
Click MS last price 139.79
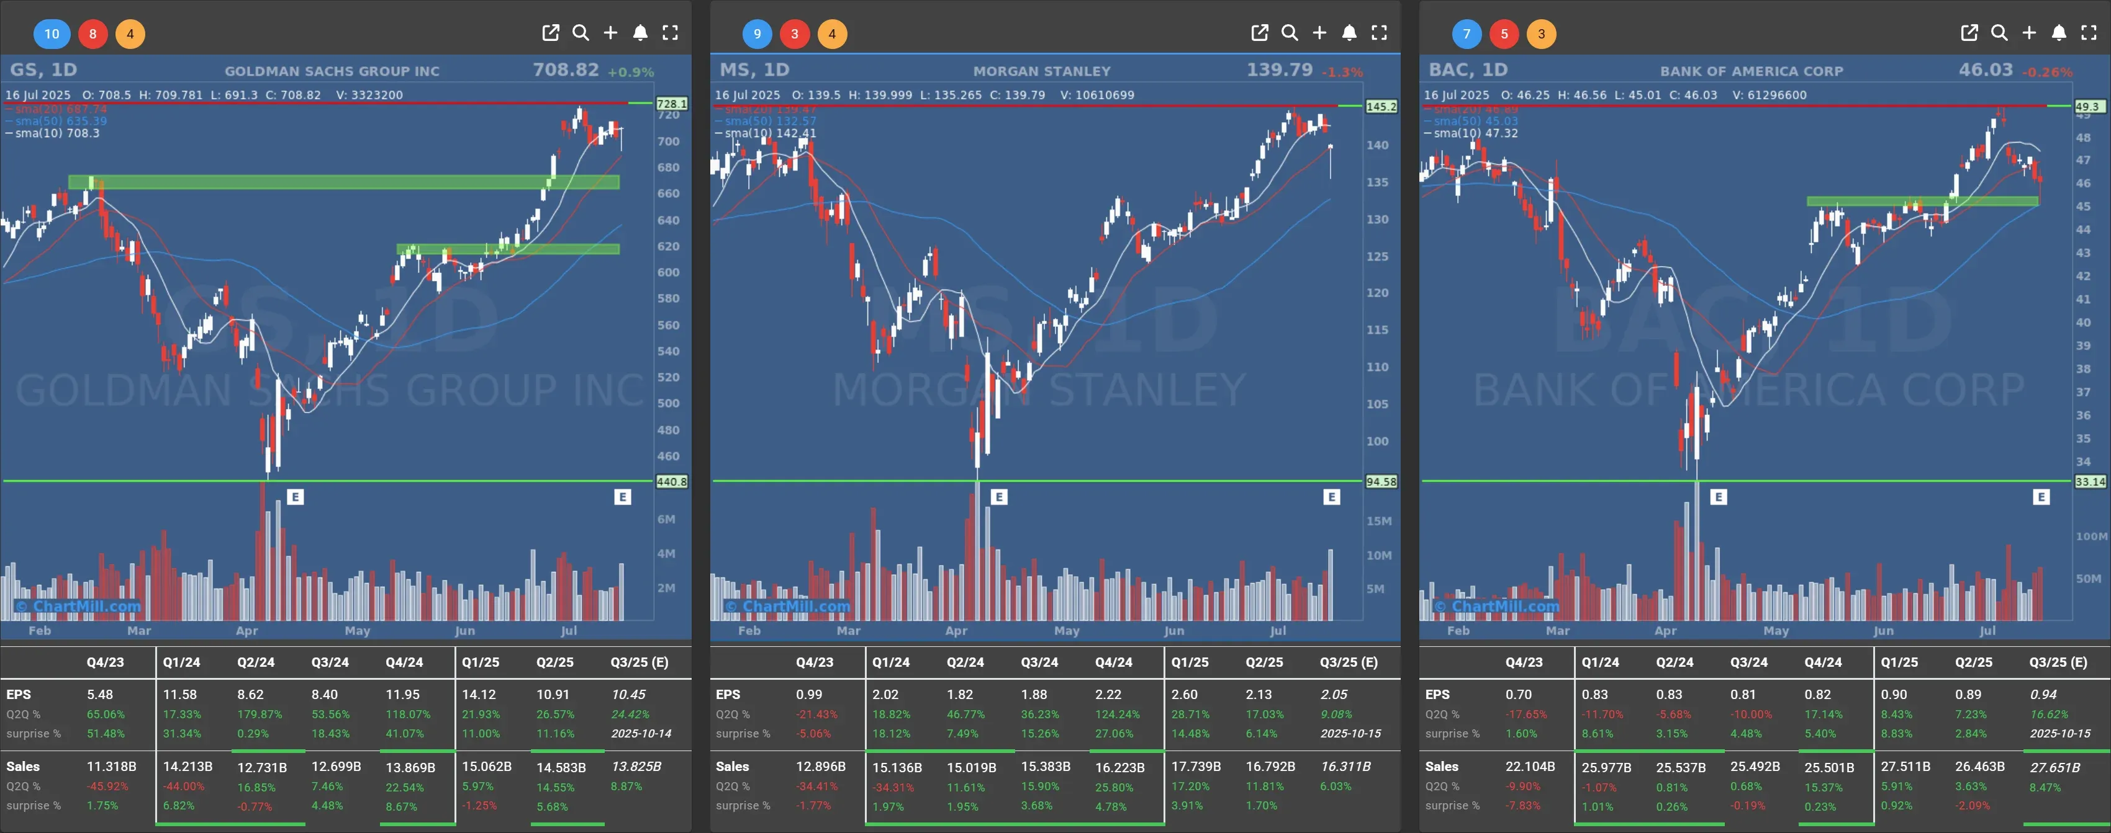pyautogui.click(x=1279, y=69)
